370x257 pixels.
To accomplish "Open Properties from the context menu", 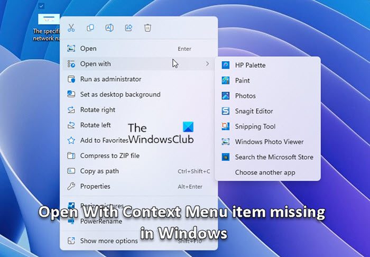I will [138, 187].
